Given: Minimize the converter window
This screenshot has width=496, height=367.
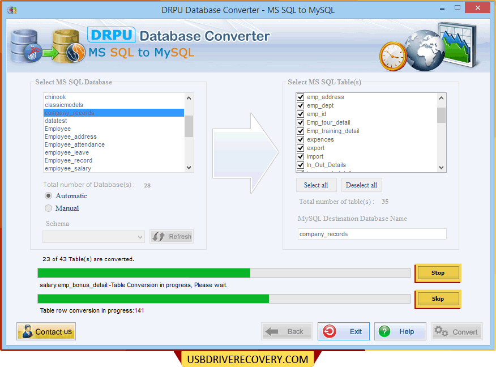Looking at the screenshot, I should click(442, 8).
